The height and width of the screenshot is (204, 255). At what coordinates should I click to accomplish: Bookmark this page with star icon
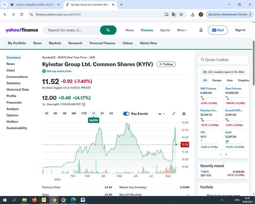(x=181, y=15)
